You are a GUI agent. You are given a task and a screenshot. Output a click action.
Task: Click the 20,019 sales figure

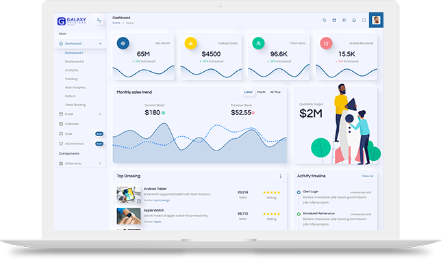[x=242, y=192]
